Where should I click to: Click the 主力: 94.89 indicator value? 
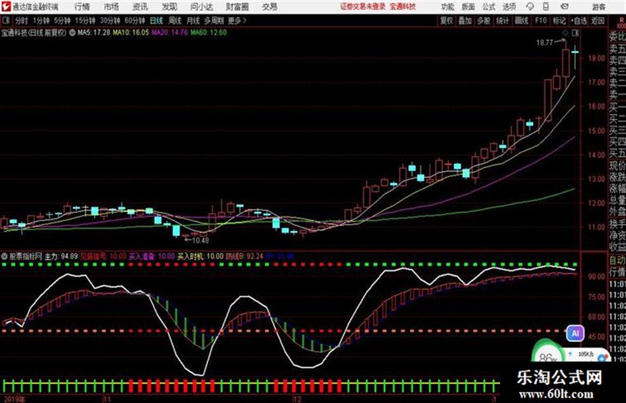(x=61, y=256)
